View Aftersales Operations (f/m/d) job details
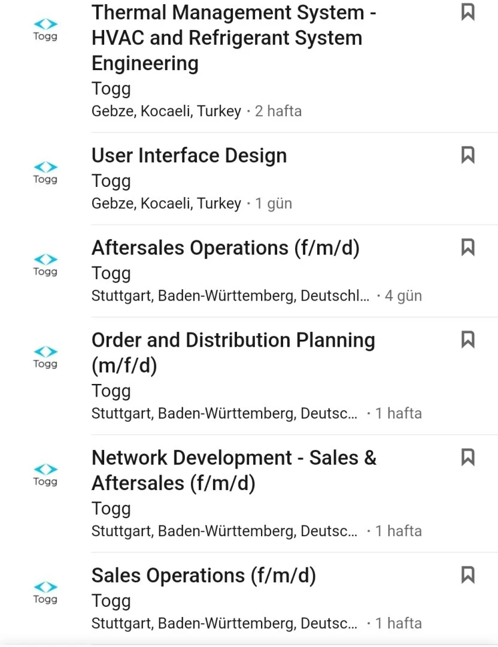498x647 pixels. pos(226,248)
